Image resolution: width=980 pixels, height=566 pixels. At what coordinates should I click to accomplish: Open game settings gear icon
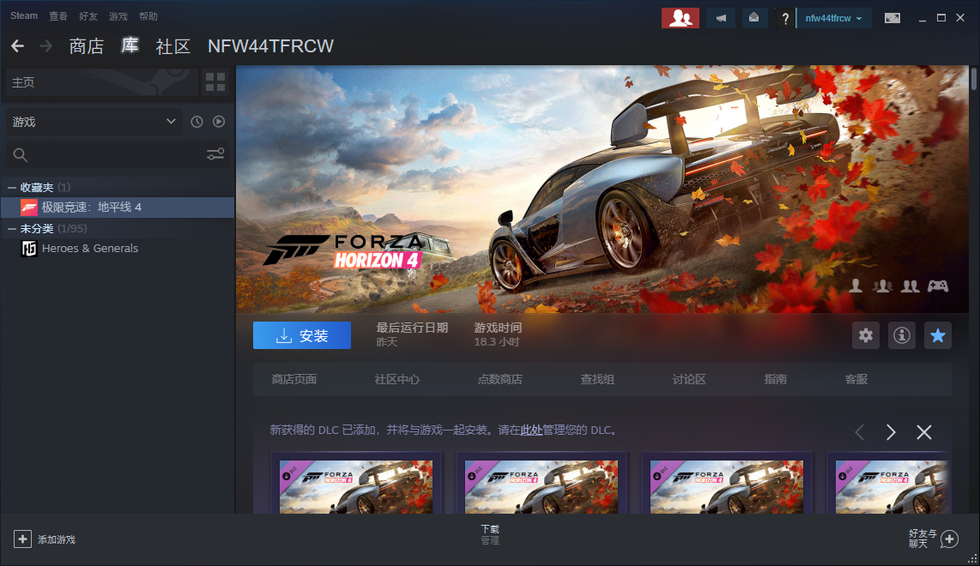[x=865, y=335]
